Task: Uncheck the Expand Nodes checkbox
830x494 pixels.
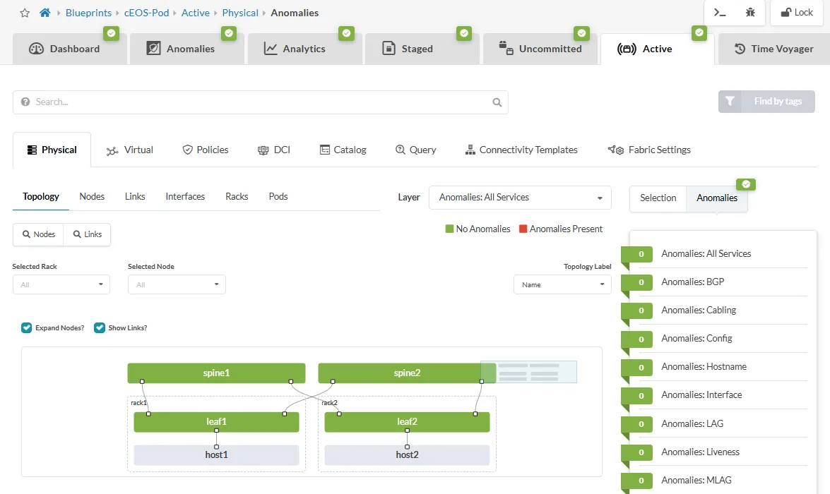Action: tap(27, 327)
